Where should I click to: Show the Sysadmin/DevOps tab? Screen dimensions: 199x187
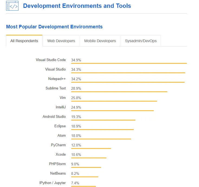click(141, 41)
